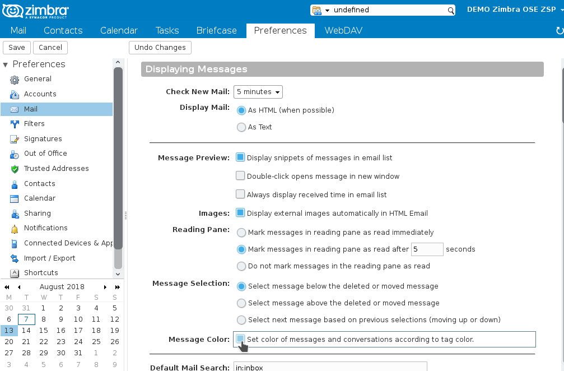Screen dimensions: 564x371
Task: Open General preferences gear icon
Action: pyautogui.click(x=15, y=80)
